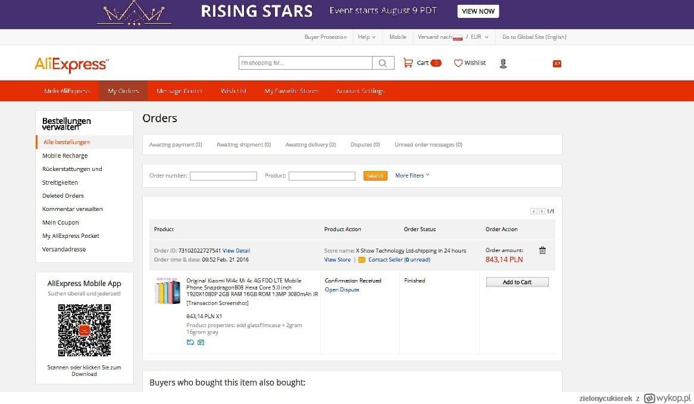Open Kommentar verwalten
694x404 pixels.
point(73,209)
